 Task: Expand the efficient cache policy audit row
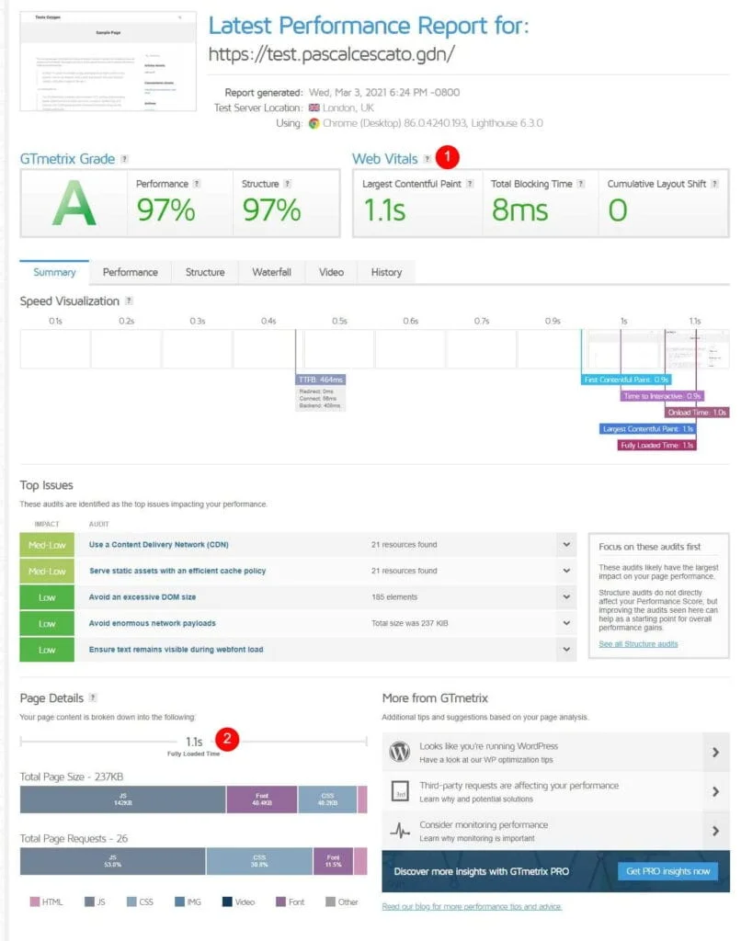point(564,571)
